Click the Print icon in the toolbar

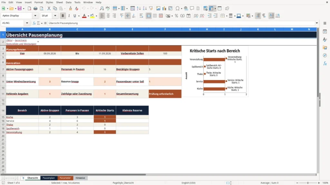[35, 8]
